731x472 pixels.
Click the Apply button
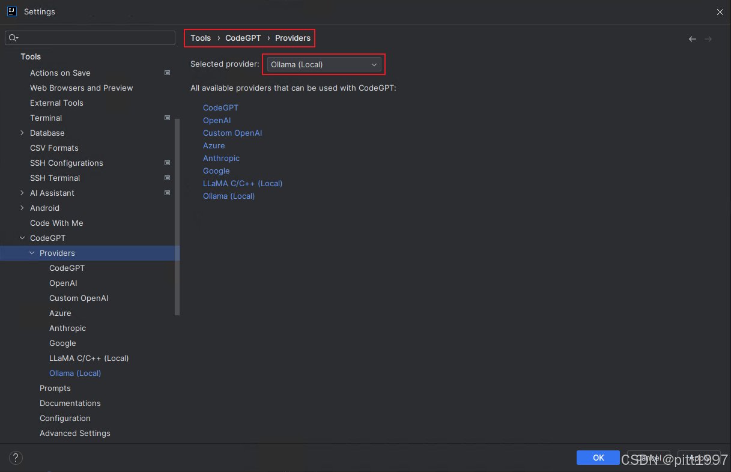click(699, 458)
